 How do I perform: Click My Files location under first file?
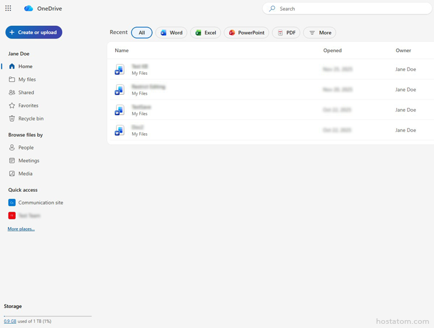(139, 73)
